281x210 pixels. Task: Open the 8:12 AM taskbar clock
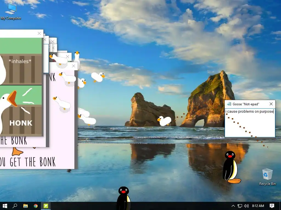click(x=258, y=206)
